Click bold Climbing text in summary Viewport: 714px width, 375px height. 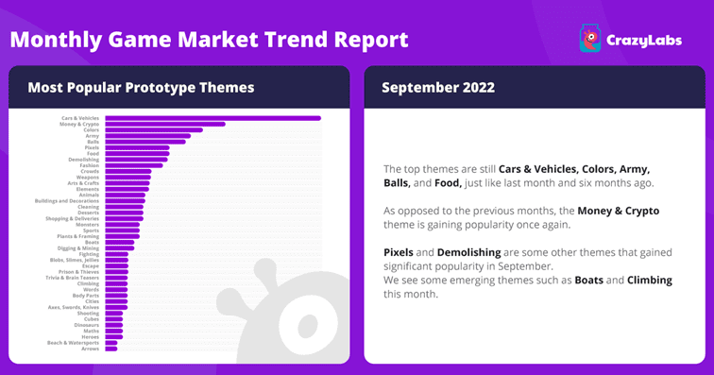(650, 281)
